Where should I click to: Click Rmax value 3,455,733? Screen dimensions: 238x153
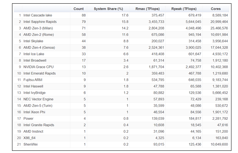coord(156,22)
